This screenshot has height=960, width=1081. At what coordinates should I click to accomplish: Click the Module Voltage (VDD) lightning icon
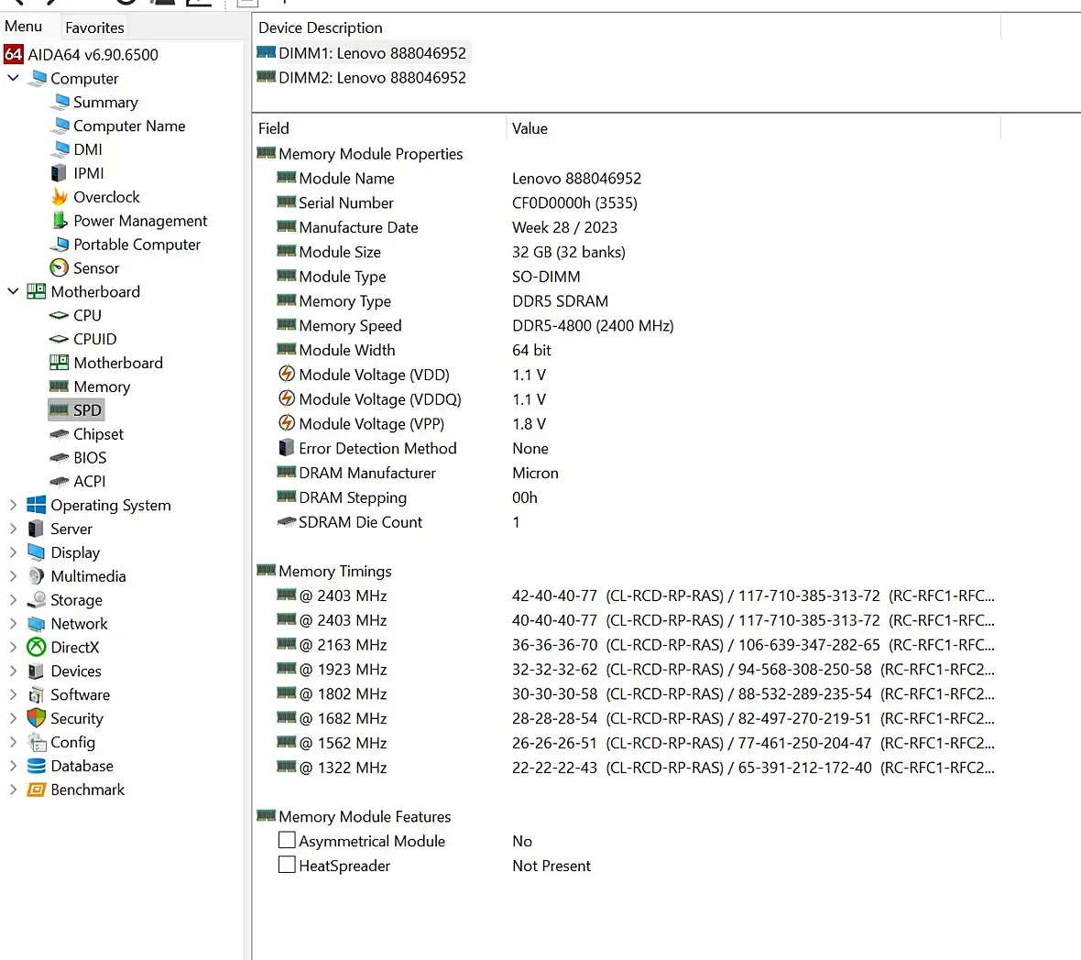287,375
